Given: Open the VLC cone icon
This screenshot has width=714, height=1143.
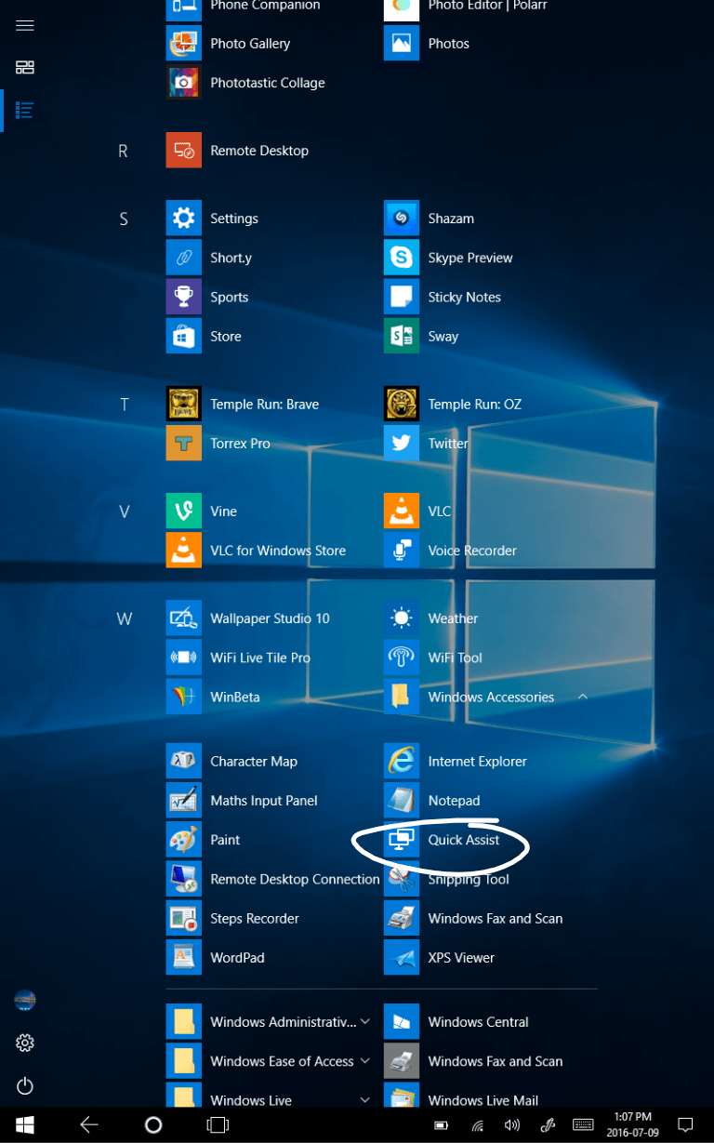Looking at the screenshot, I should click(402, 511).
